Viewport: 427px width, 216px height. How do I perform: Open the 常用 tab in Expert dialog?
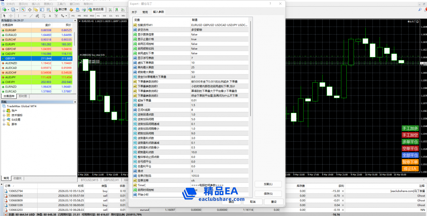coord(145,12)
